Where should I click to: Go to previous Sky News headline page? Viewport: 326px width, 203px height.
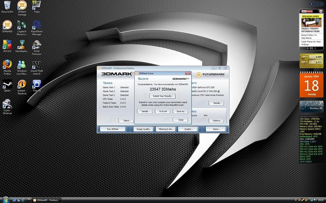pos(308,48)
